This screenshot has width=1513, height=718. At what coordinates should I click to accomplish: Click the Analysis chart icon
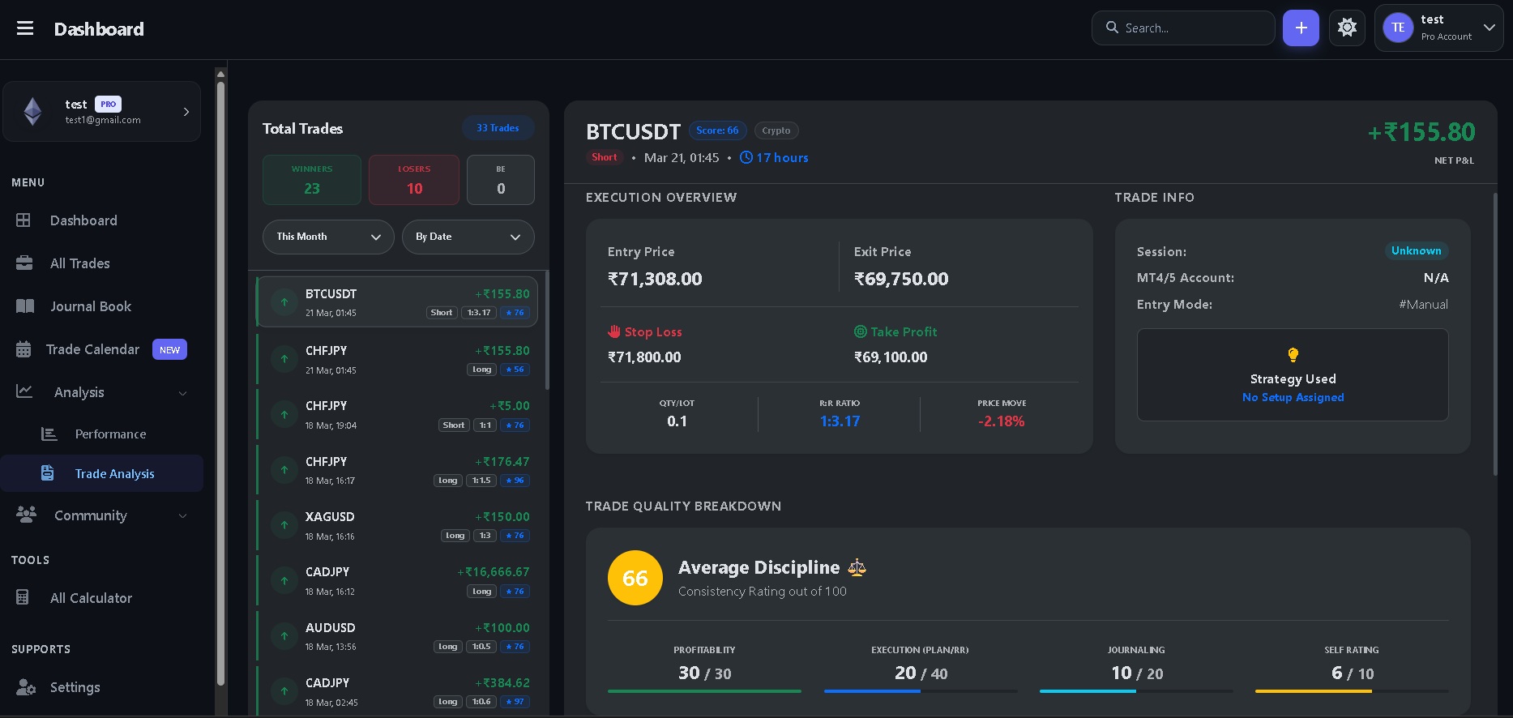click(24, 391)
